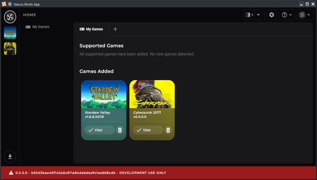Open a new tab with the plus button
Screen dimensions: 317x180
coord(115,29)
